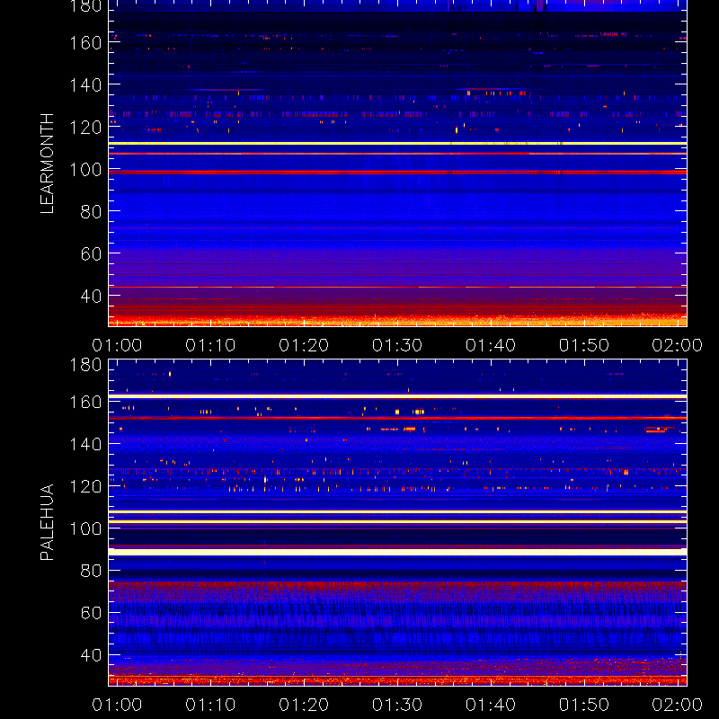
Task: Click the bright yellow 112 MHz band in Learmonth spectrogram
Action: [397, 144]
